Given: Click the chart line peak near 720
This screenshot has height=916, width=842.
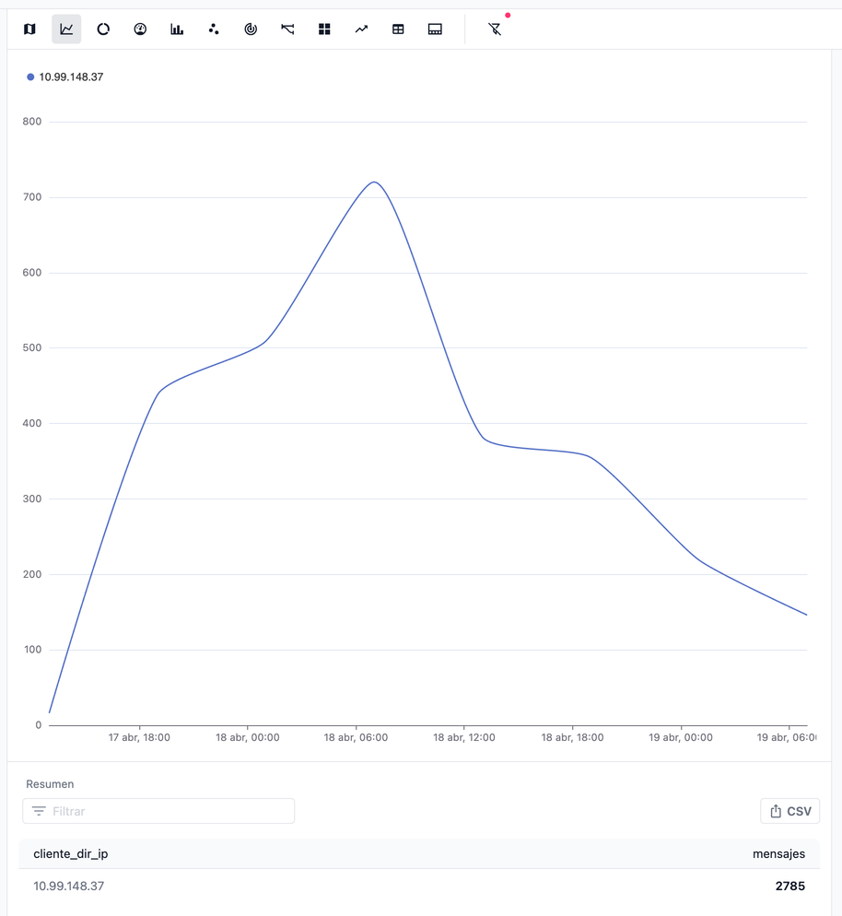Looking at the screenshot, I should 374,182.
